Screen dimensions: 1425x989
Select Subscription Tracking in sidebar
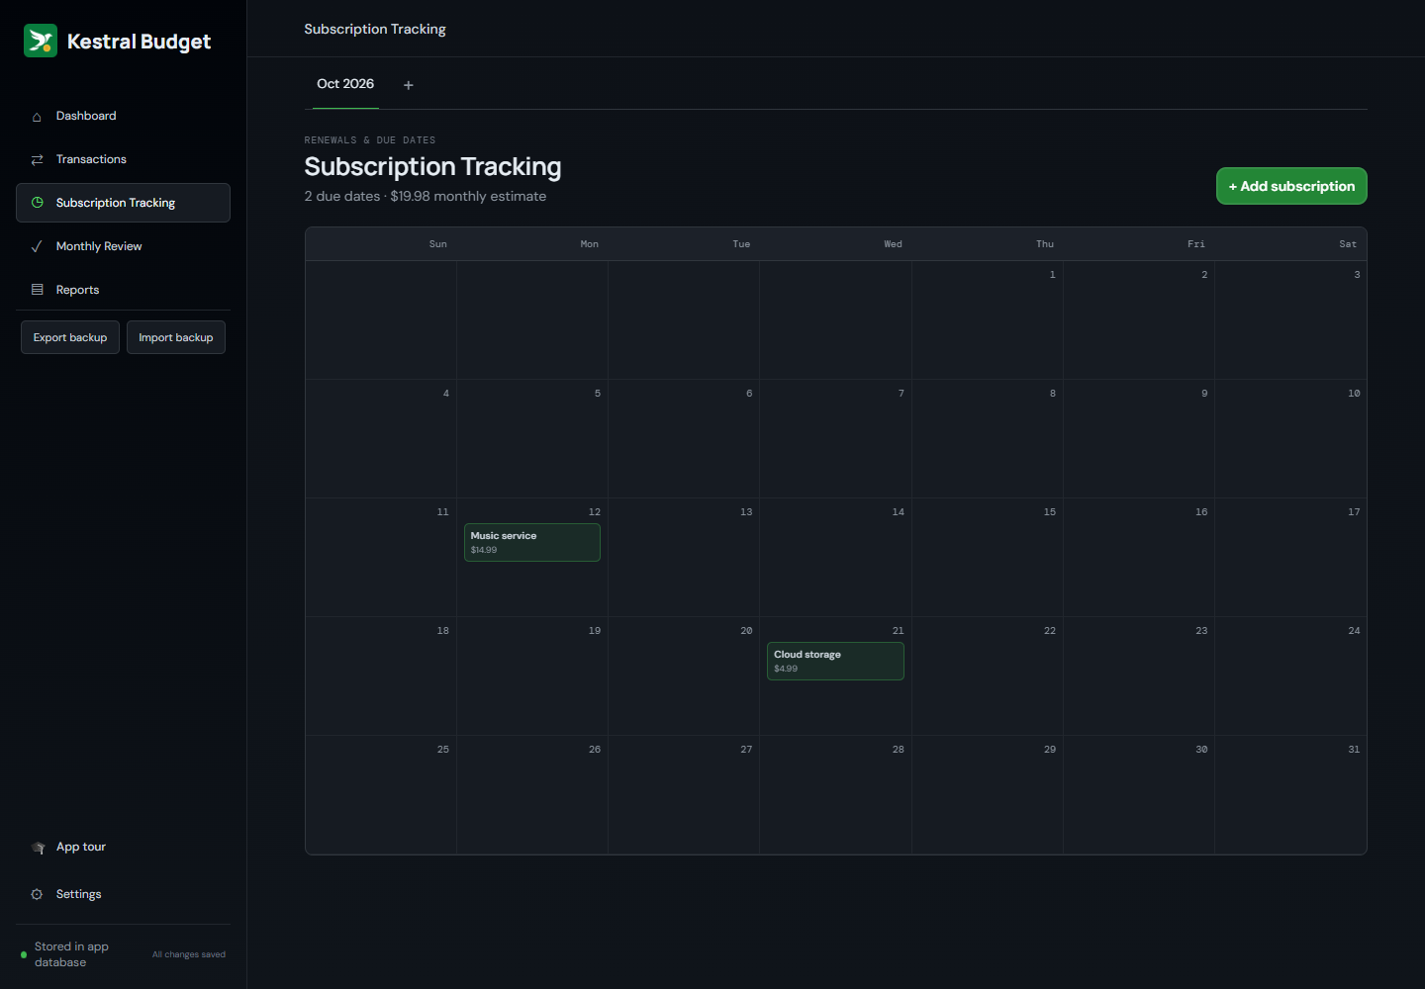point(123,203)
